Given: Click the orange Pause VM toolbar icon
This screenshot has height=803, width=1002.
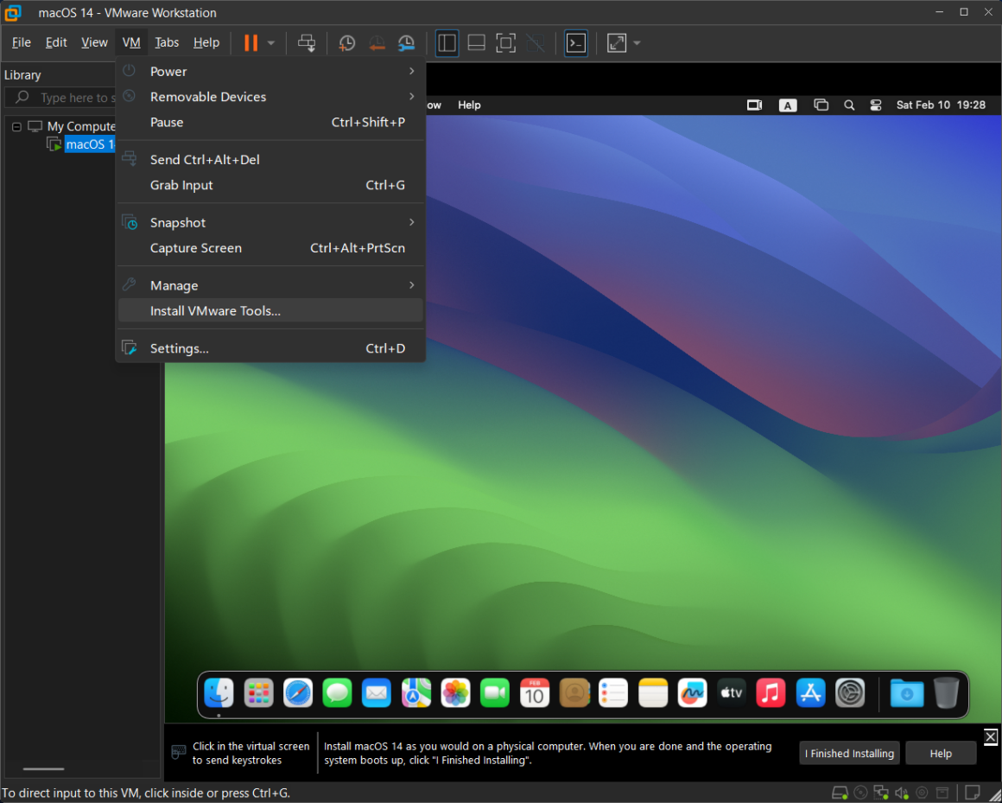Looking at the screenshot, I should tap(251, 43).
